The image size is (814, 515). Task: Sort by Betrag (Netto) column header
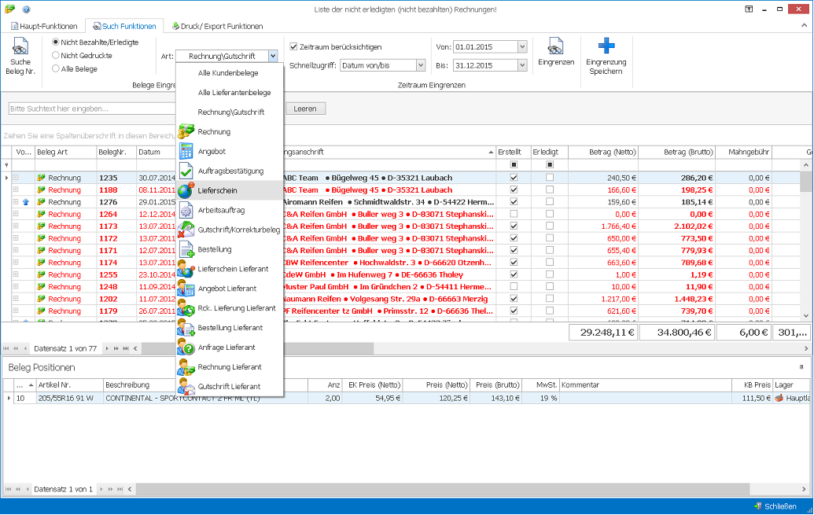click(603, 152)
